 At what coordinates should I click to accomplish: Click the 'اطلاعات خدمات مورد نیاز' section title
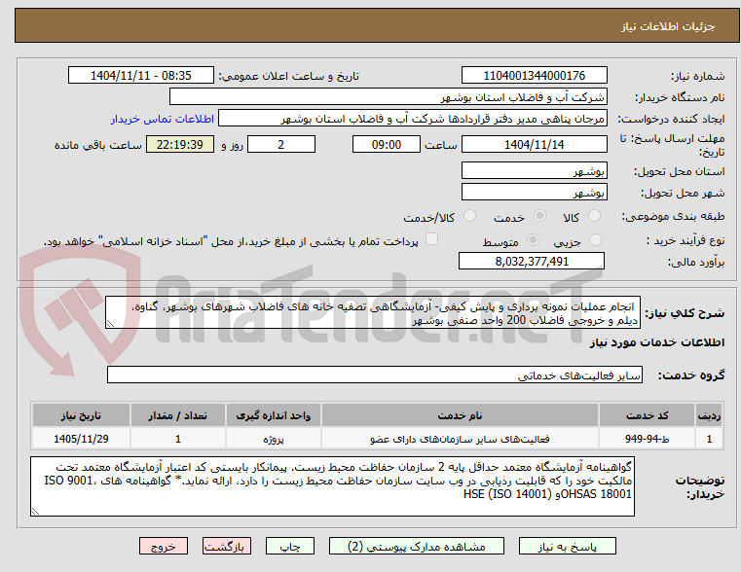point(657,342)
